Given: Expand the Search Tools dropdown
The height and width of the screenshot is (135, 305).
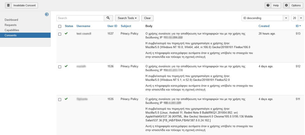Looking at the screenshot, I should tap(127, 18).
